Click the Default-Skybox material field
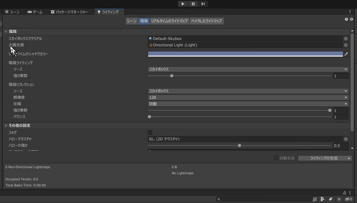The image size is (357, 203). 246,39
